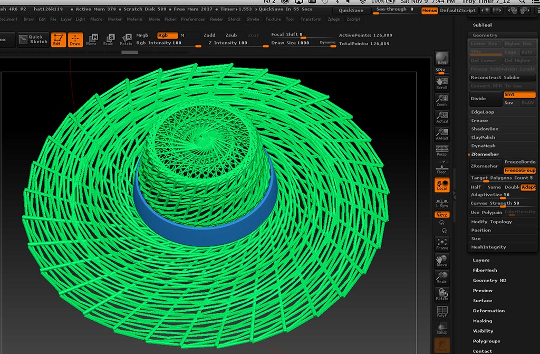Toggle the Local transformations icon
This screenshot has width=540, height=354.
(x=442, y=185)
